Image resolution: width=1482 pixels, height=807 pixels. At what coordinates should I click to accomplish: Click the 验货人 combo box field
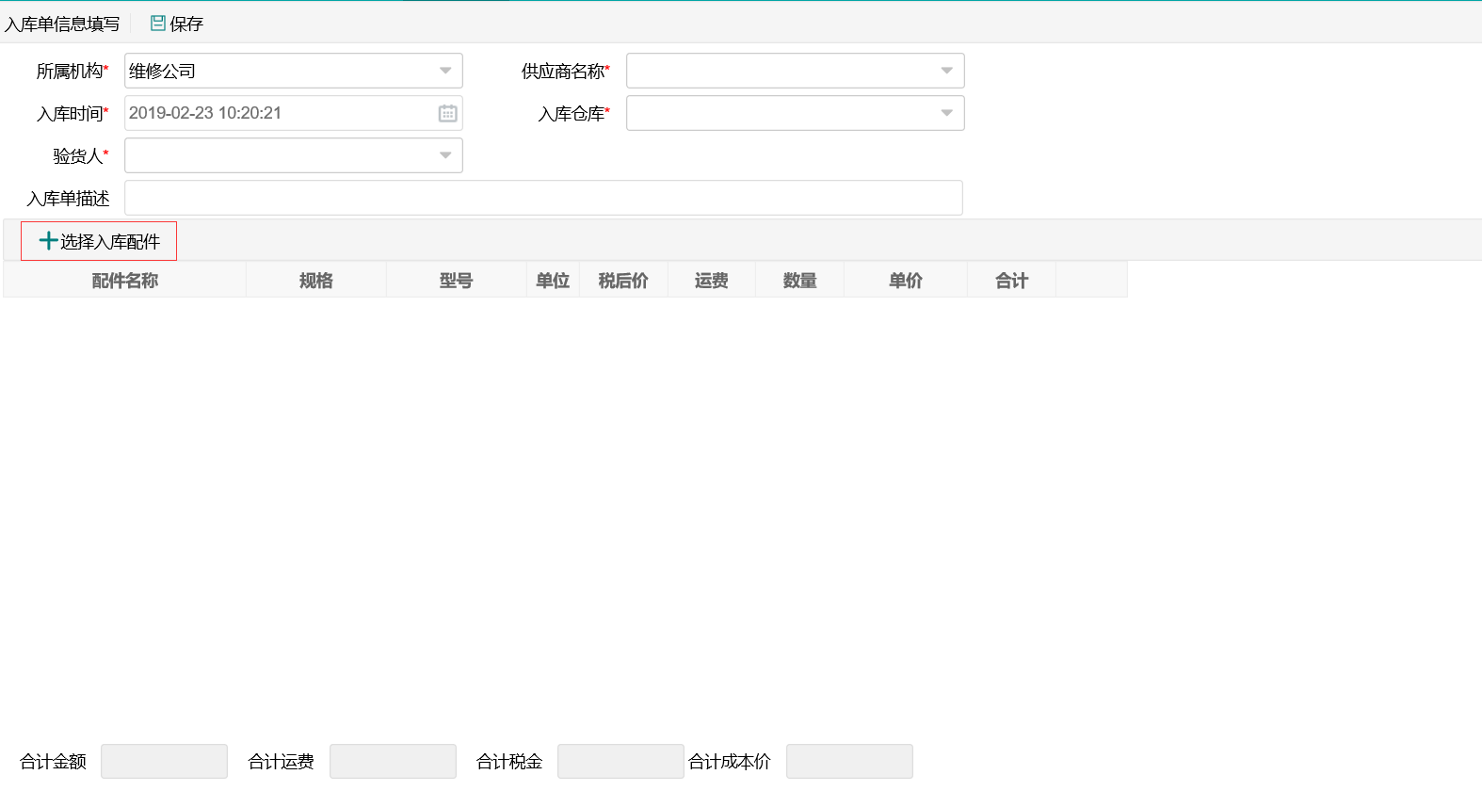pyautogui.click(x=294, y=155)
